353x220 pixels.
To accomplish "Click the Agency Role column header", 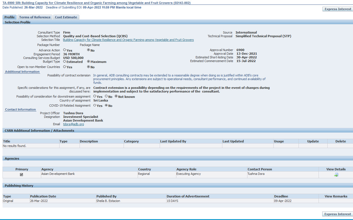I will (x=186, y=169).
